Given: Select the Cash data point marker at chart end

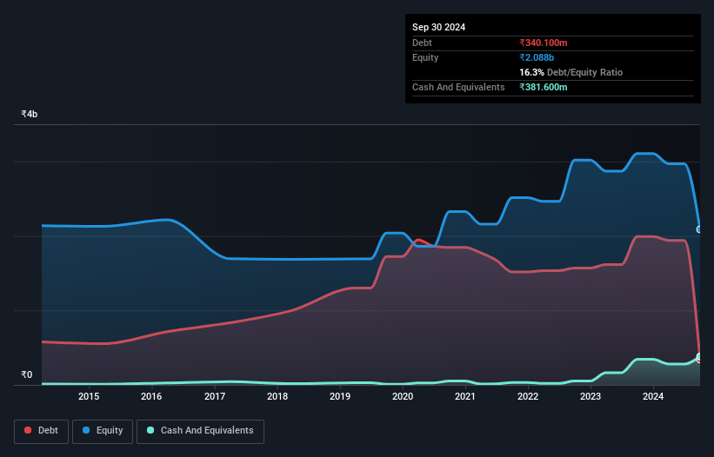Looking at the screenshot, I should pyautogui.click(x=699, y=356).
